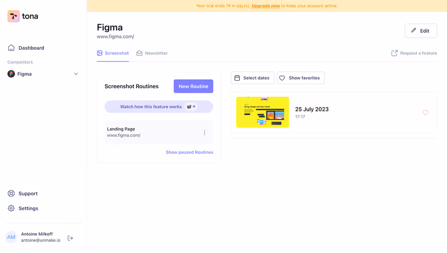The height and width of the screenshot is (253, 447).
Task: Click the tona logo icon
Action: point(14,16)
